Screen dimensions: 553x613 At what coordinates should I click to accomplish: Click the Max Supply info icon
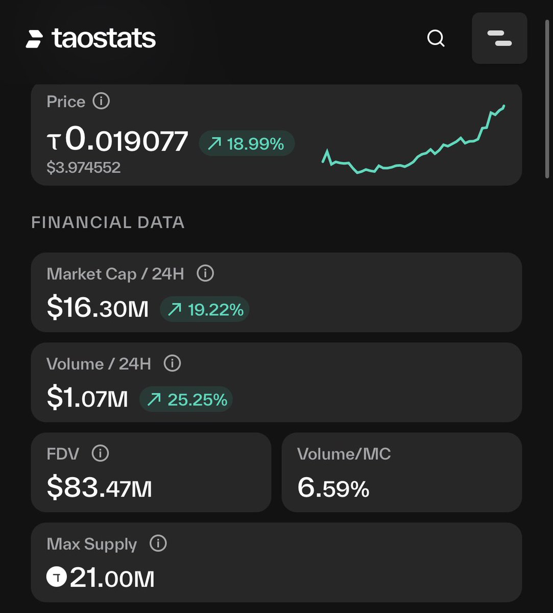point(158,543)
